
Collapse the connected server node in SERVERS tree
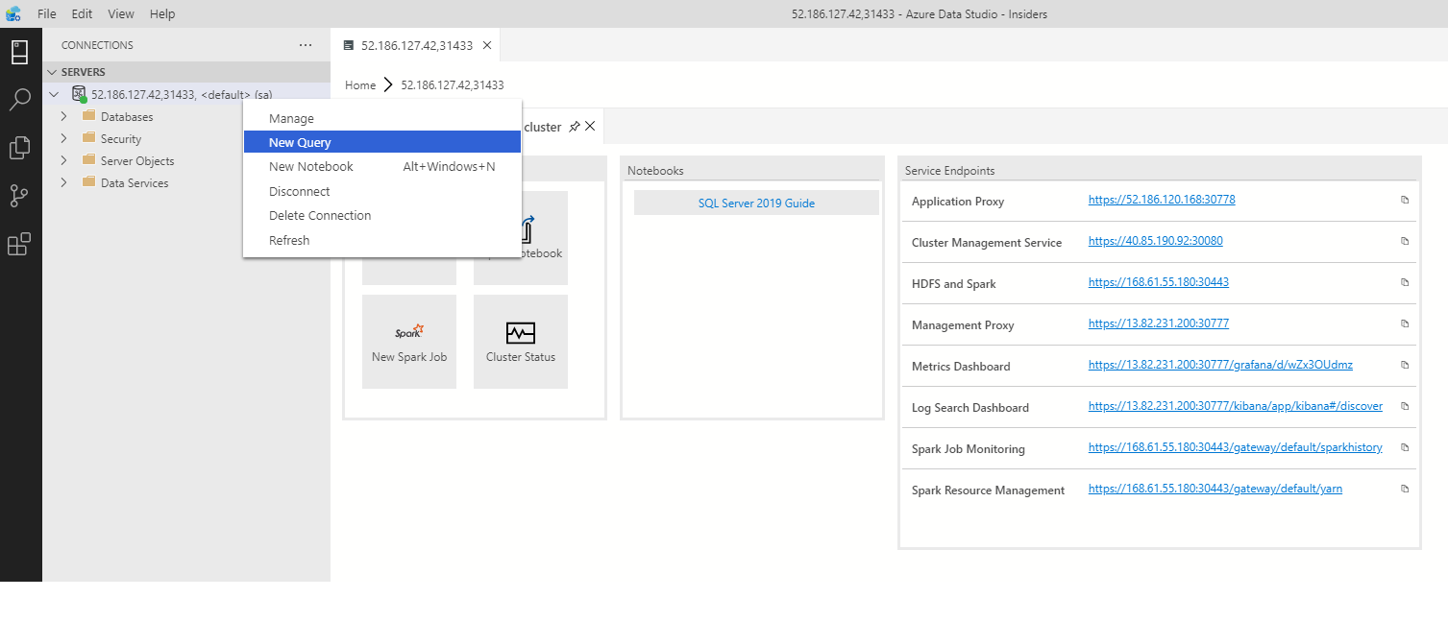point(55,94)
